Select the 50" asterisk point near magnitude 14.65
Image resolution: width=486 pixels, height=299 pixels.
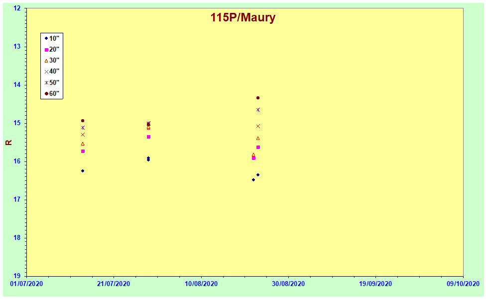(x=258, y=110)
